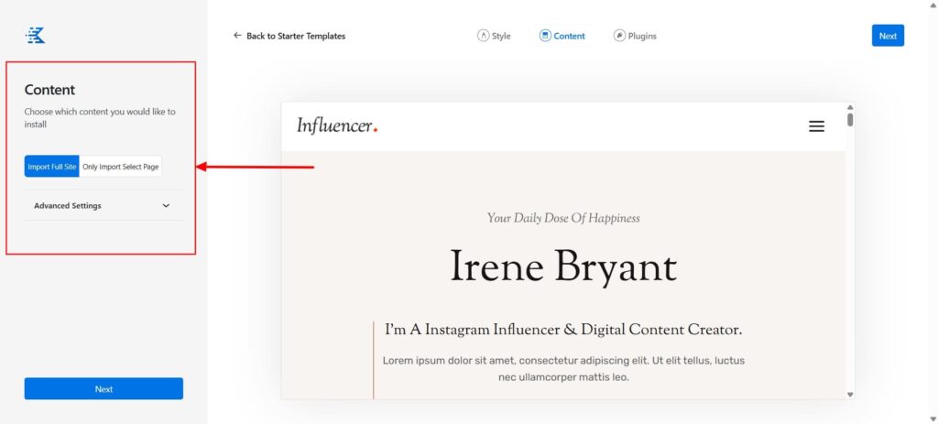This screenshot has width=938, height=424.
Task: Select Import Full Site option
Action: click(x=52, y=167)
